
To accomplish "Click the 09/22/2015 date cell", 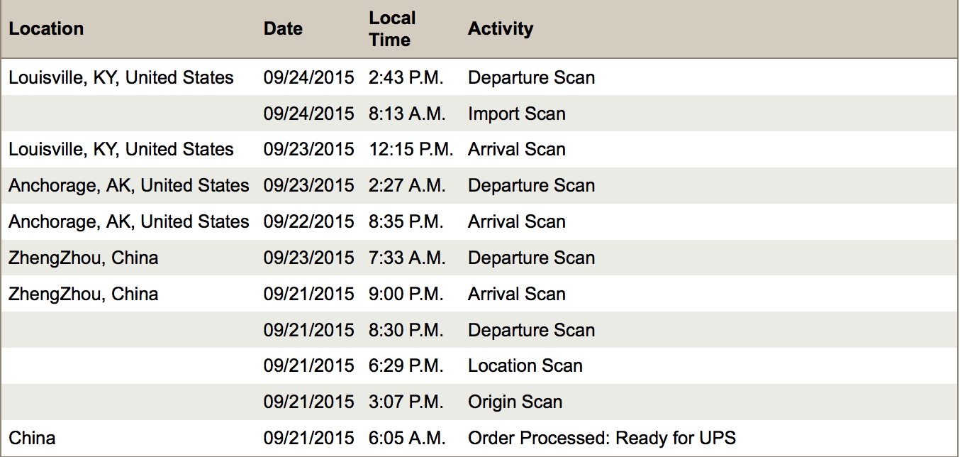I will coord(308,222).
